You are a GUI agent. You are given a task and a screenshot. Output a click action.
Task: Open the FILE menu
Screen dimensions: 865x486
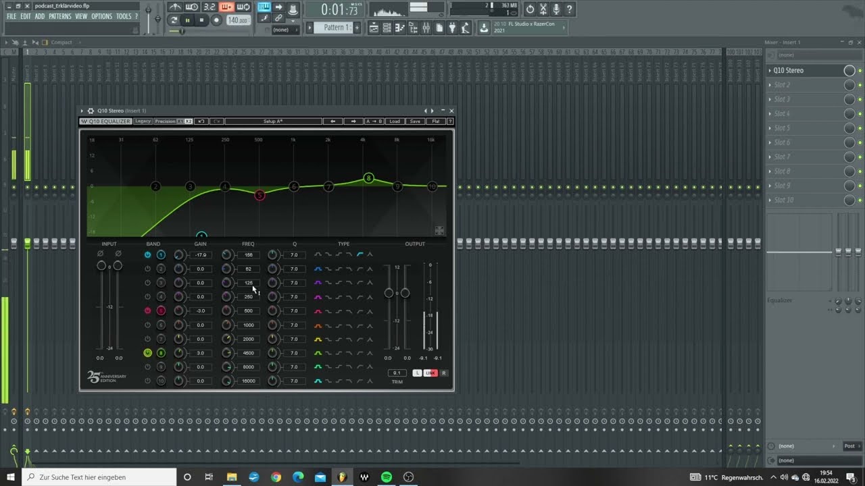pyautogui.click(x=11, y=16)
